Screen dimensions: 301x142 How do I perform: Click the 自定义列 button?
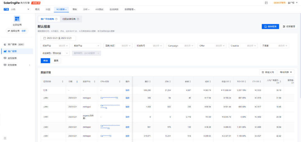(x=268, y=72)
